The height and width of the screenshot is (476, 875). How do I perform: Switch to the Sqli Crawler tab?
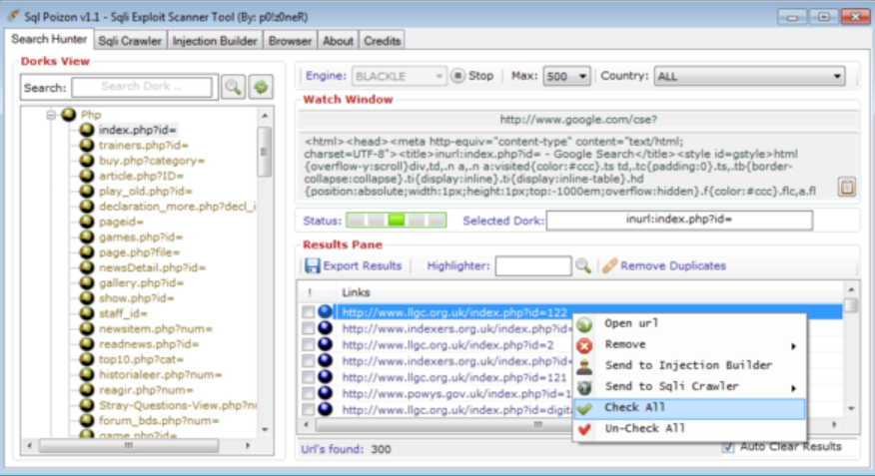(x=130, y=41)
